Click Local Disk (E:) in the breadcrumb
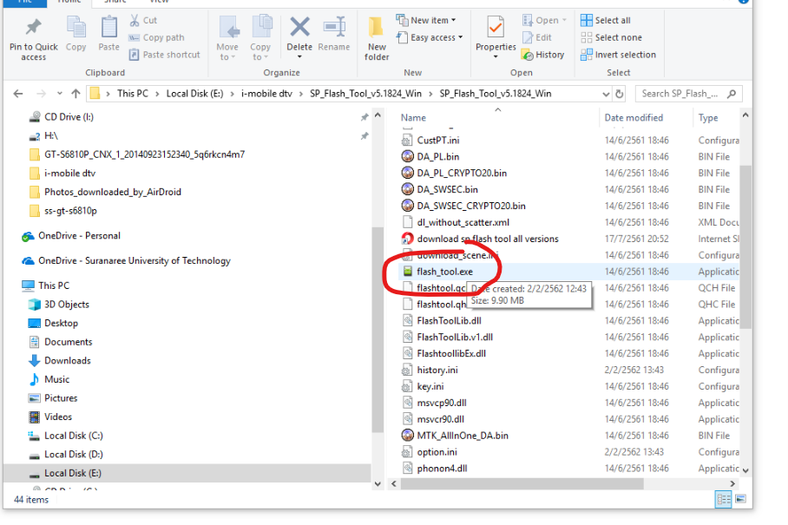The height and width of the screenshot is (525, 788). 195,94
